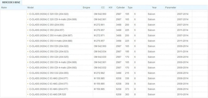
Task: Click the year range 2010-2014
Action: tap(183, 94)
